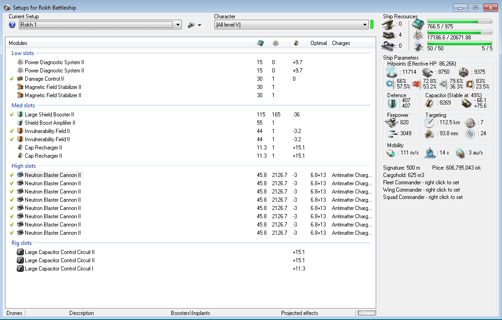Toggle the Damage Control II active checkmark
The width and height of the screenshot is (502, 320).
coord(12,79)
